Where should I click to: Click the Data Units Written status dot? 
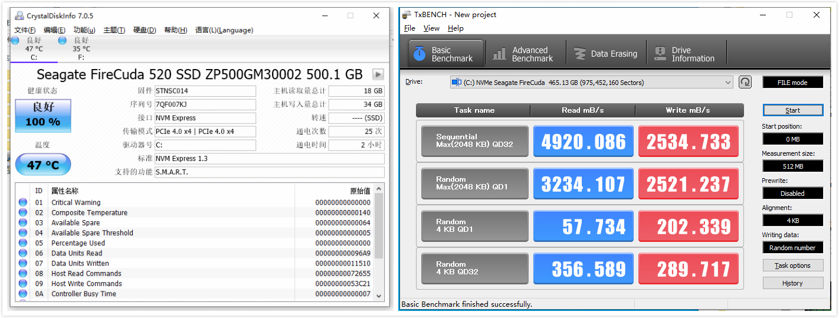click(23, 263)
